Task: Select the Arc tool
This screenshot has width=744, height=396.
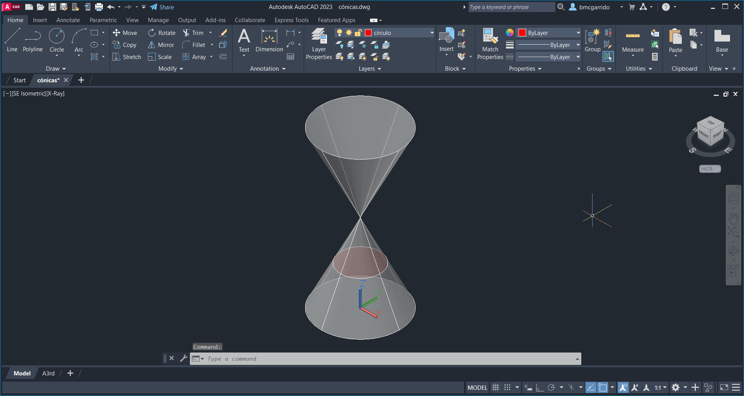Action: tap(79, 40)
